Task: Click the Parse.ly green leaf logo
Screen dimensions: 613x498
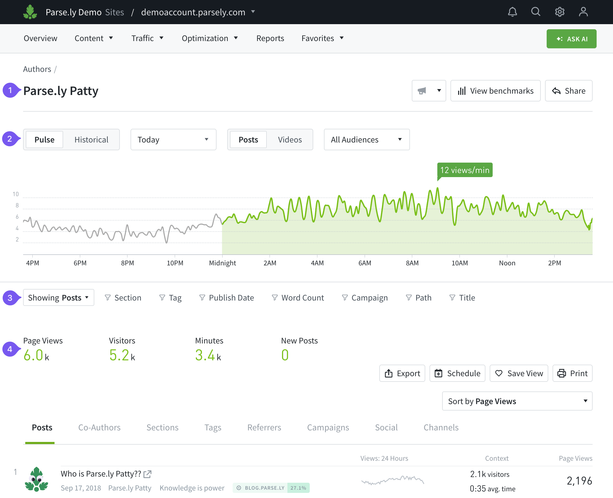Action: (30, 12)
